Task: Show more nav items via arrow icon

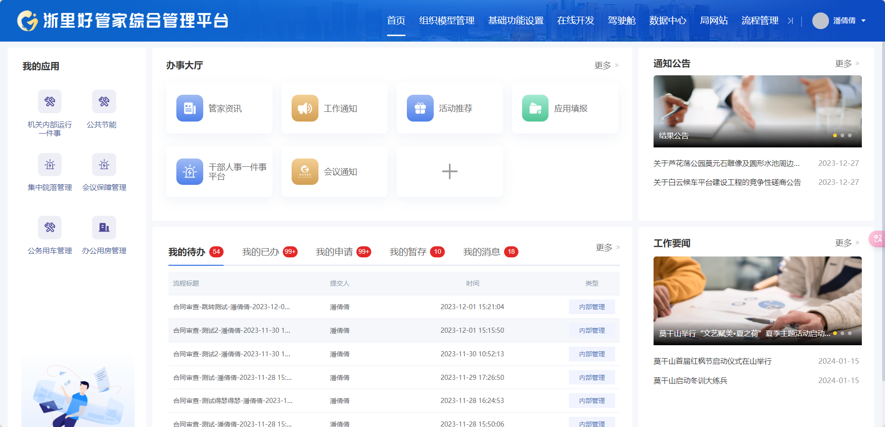Action: click(x=791, y=21)
